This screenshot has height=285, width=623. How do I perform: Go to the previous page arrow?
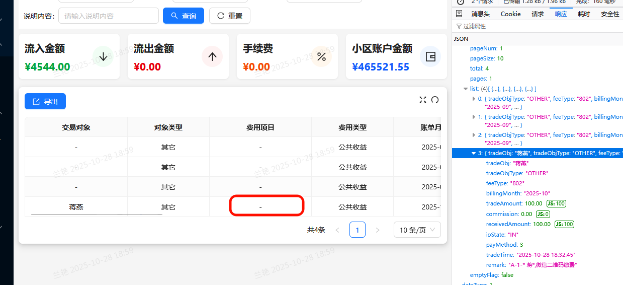pos(337,230)
